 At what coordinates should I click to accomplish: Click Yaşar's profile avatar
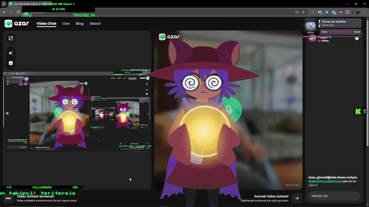pos(312,39)
